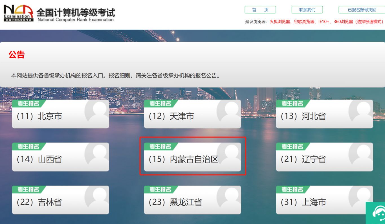The height and width of the screenshot is (224, 385).
Task: Select (11) 北京市 registration entry
Action: point(60,114)
